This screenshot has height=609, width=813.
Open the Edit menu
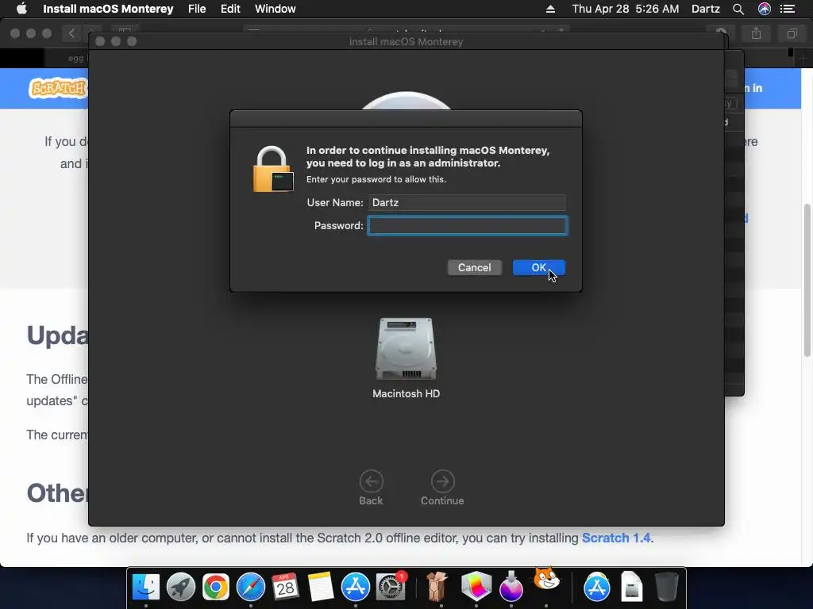(230, 9)
